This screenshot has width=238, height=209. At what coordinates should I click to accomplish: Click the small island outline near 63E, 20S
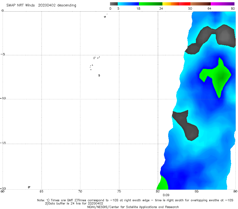coord(29,187)
